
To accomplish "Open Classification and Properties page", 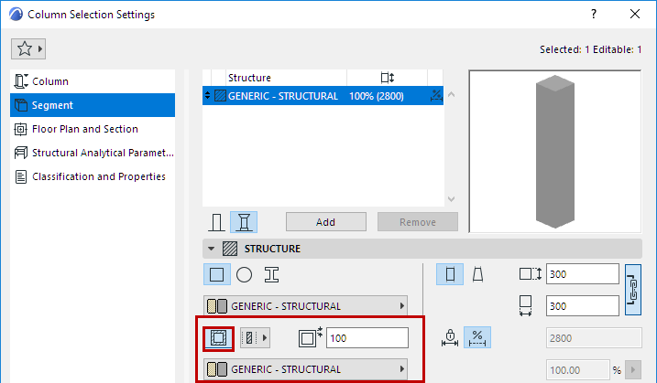I will (93, 176).
